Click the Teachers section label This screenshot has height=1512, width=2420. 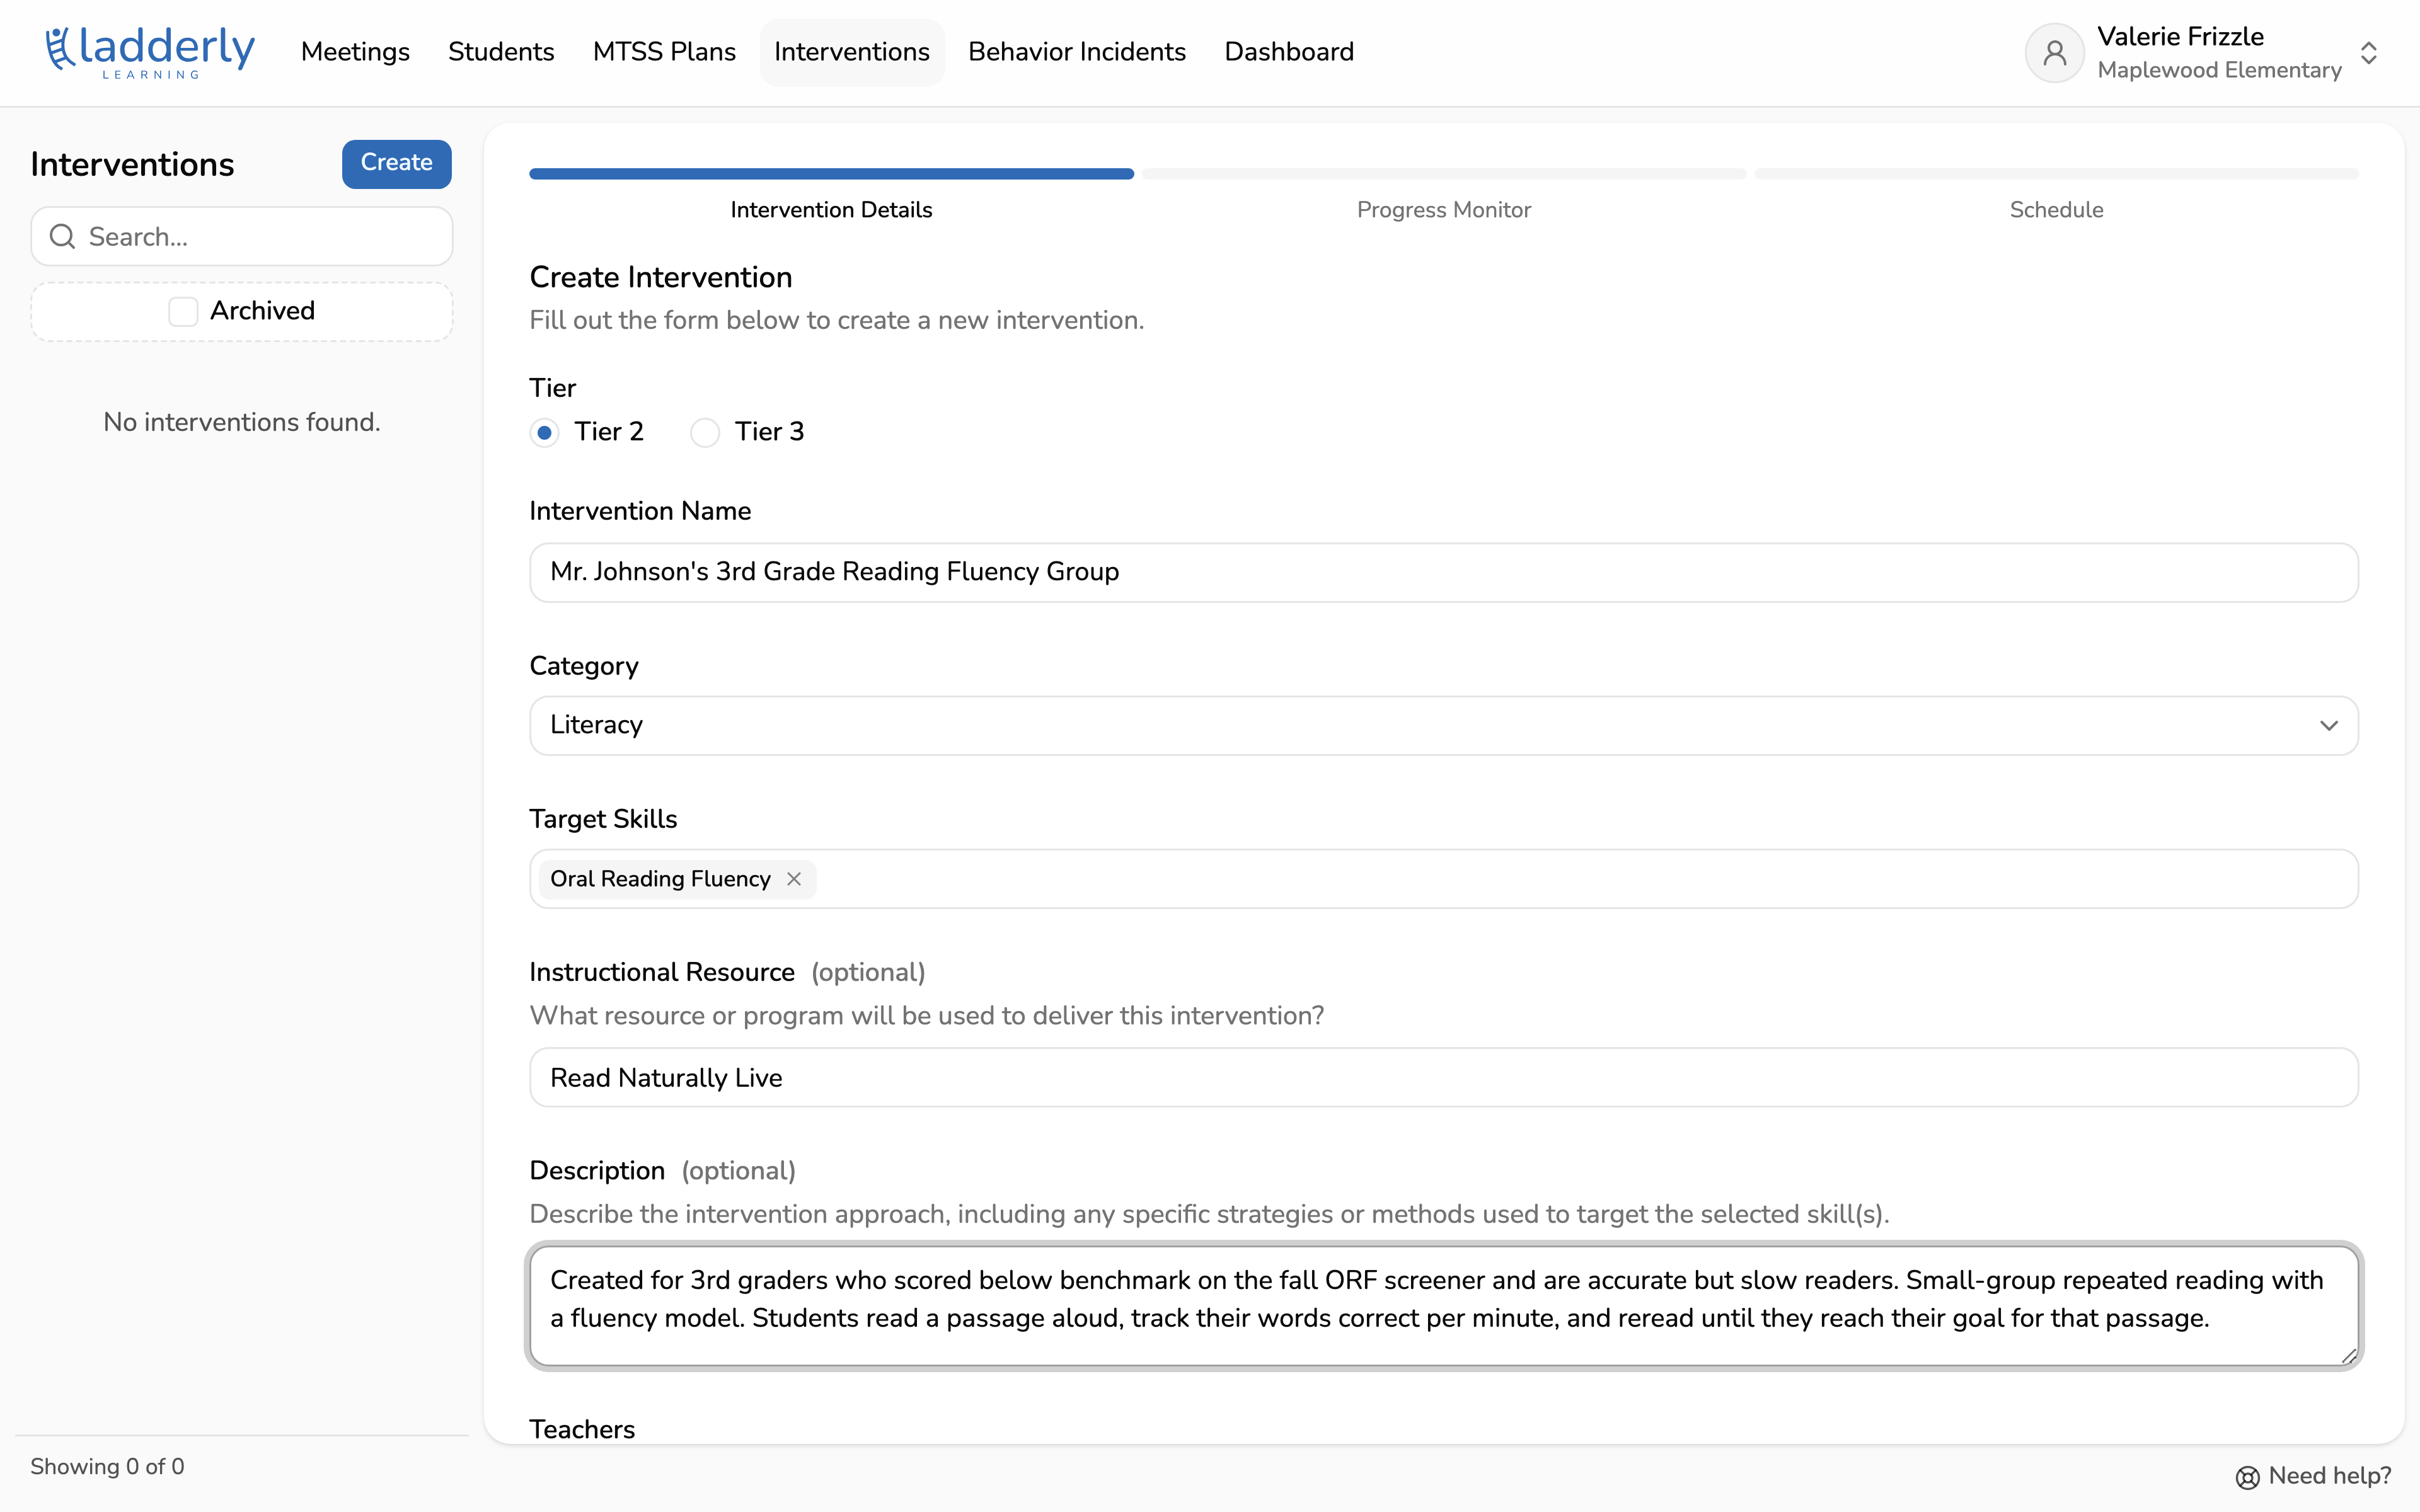pos(582,1429)
